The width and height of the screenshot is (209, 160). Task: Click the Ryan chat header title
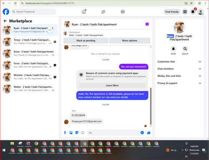(94, 24)
